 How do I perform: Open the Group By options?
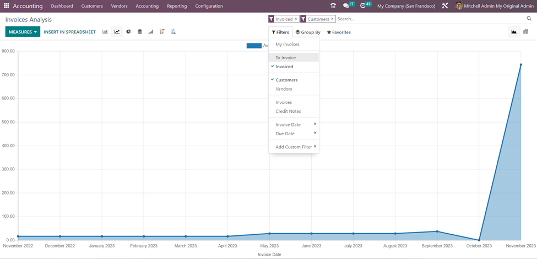pos(308,32)
